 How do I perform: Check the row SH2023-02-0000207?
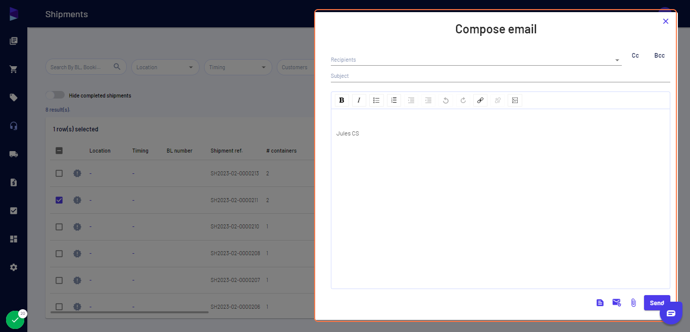59,280
